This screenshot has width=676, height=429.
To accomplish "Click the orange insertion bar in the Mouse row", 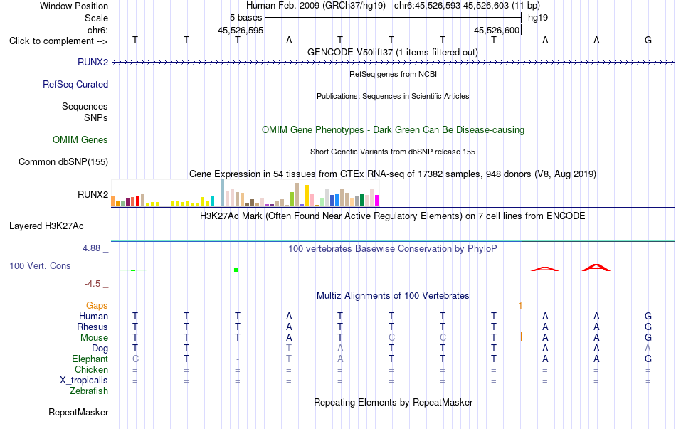I will [521, 337].
